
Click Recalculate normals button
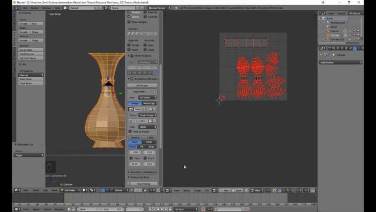point(31,49)
